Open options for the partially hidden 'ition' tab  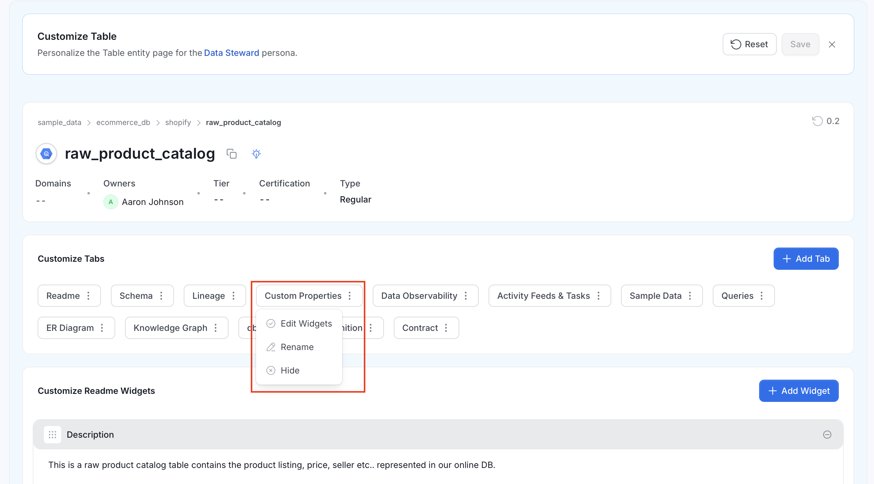pyautogui.click(x=371, y=328)
